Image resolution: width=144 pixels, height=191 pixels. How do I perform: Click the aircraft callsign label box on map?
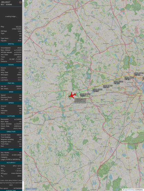[x=80, y=101]
